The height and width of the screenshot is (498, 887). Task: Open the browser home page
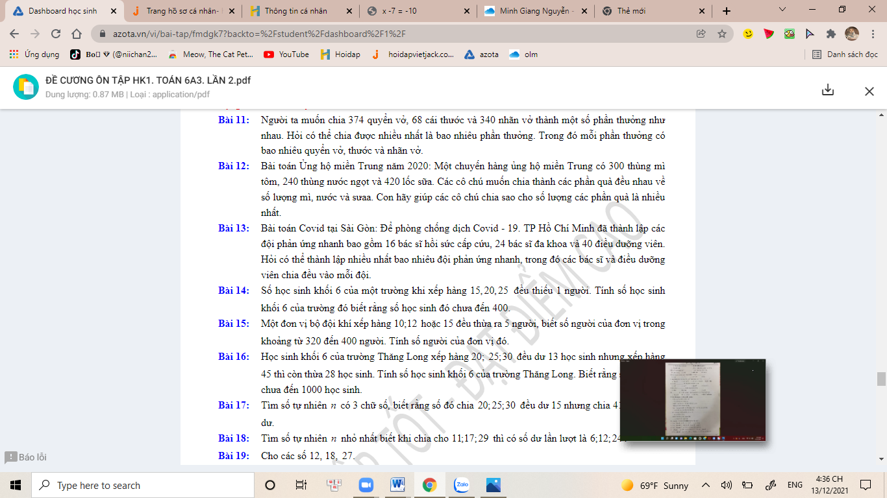[x=77, y=34]
